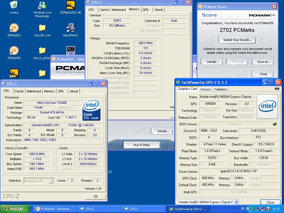Image resolution: width=284 pixels, height=213 pixels.
Task: Click the DRAM Frequency 266.0 MHz value
Action: [x=146, y=43]
